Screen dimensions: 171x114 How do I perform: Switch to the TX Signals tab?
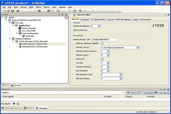(84, 20)
